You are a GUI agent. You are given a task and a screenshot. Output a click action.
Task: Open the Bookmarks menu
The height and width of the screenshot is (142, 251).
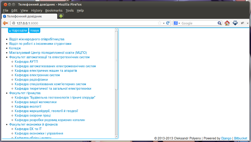point(54,11)
